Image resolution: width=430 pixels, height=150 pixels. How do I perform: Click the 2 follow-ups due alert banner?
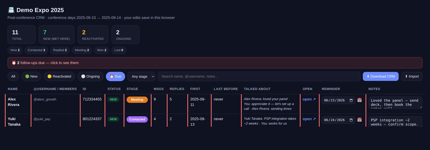pos(215,63)
